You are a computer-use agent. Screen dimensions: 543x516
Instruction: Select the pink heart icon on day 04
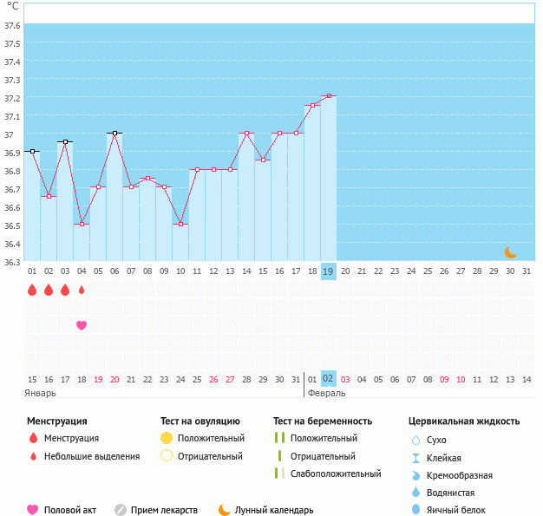[82, 325]
